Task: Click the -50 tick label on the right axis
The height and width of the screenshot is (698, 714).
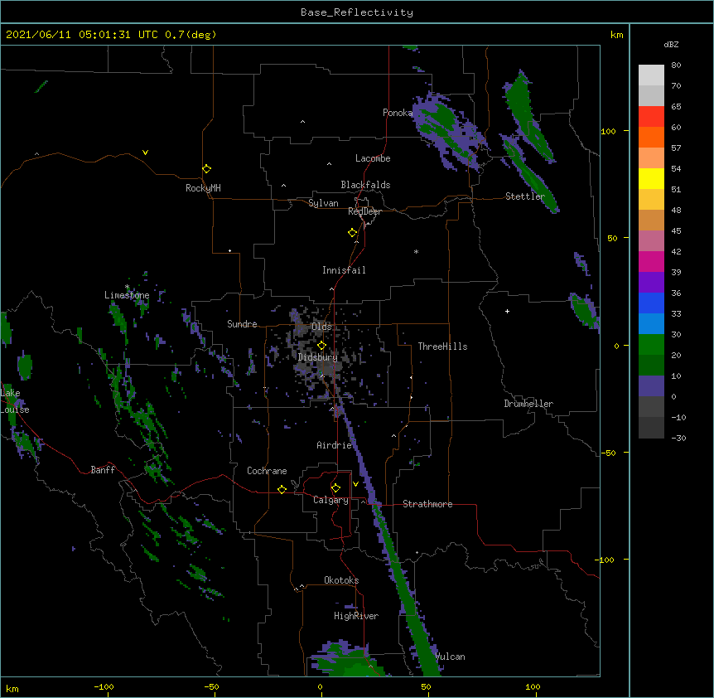Action: [608, 453]
